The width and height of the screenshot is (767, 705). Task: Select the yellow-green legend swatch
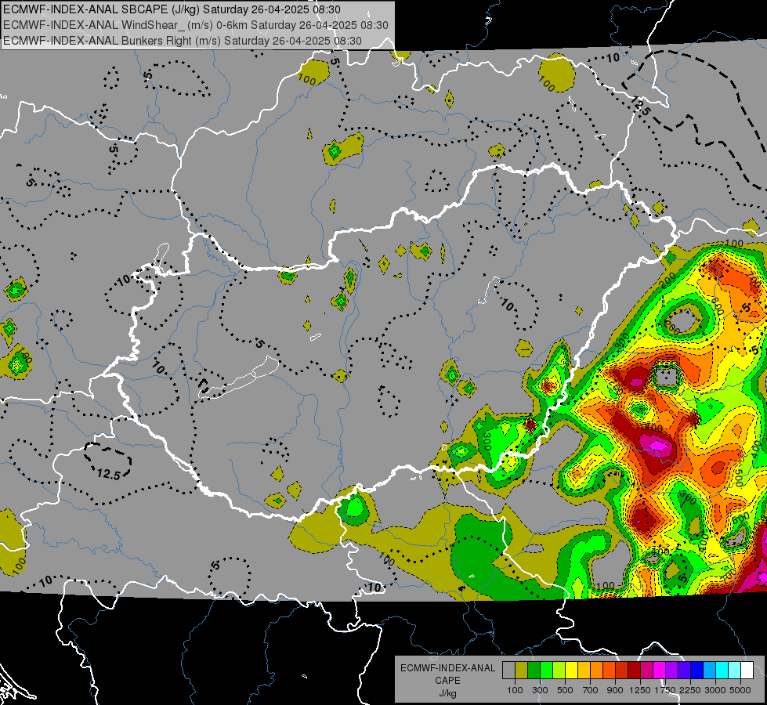click(x=559, y=671)
